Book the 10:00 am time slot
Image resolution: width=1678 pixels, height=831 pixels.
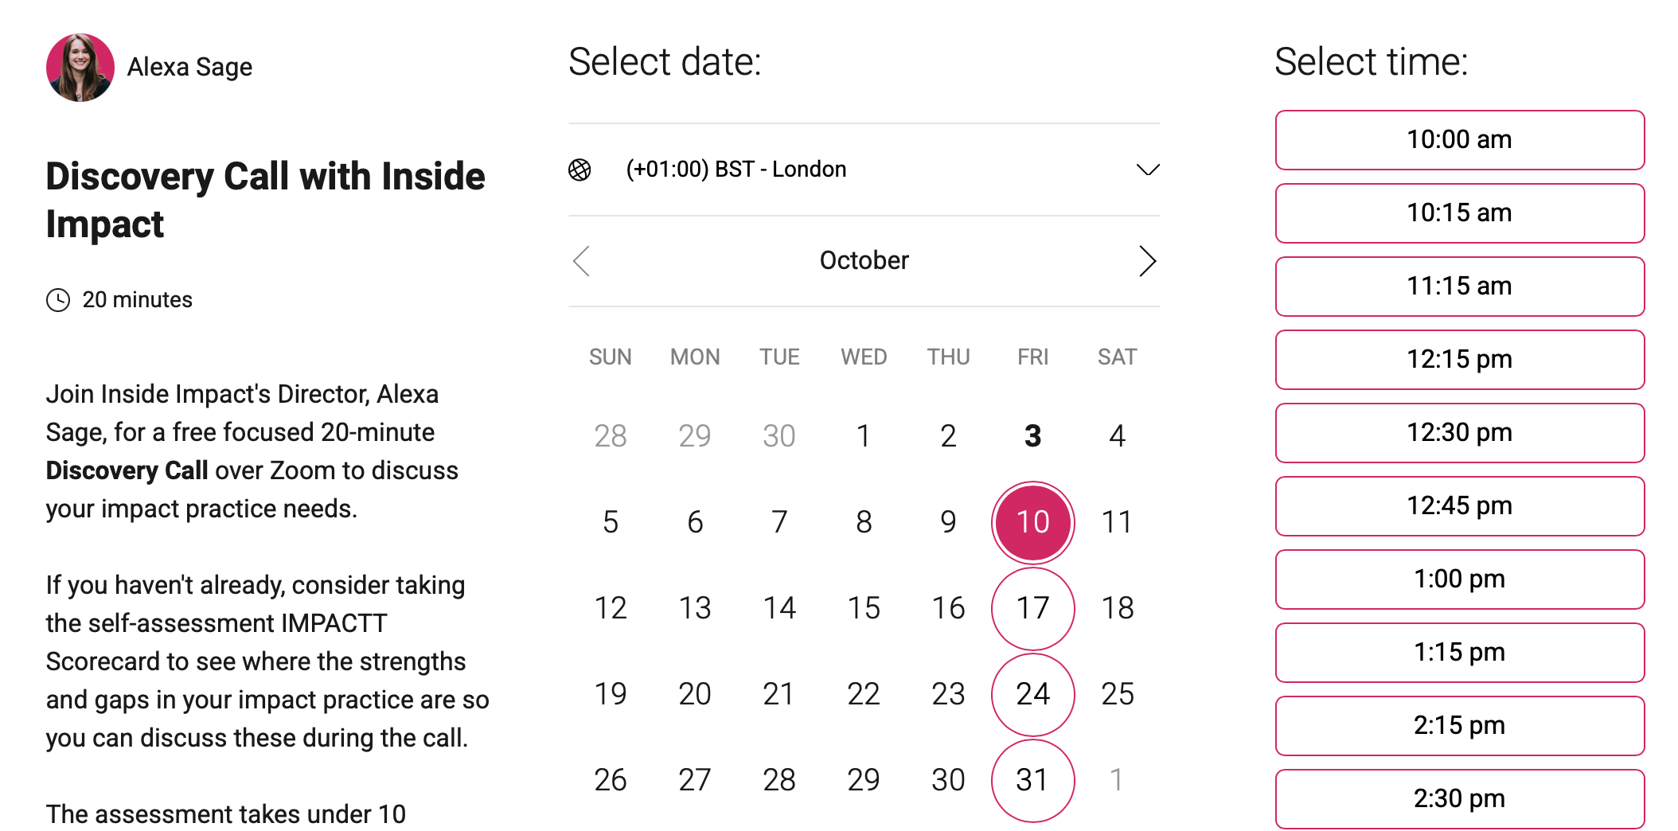pos(1459,140)
